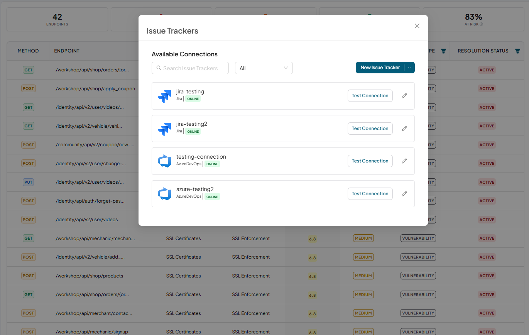Click the Jira logo of jira-testing
Viewport: 529px width, 335px height.
click(164, 96)
